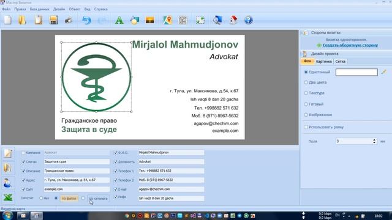The height and width of the screenshot is (220, 392).
Task: Uncheck the Описание checkbox
Action: 23,171
